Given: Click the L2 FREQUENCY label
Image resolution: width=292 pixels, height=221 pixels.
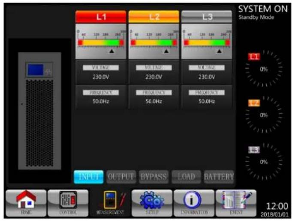Looking at the screenshot, I should coord(154,93).
